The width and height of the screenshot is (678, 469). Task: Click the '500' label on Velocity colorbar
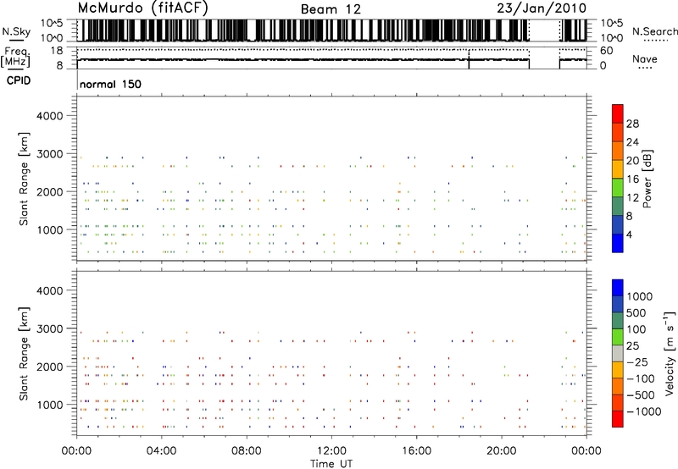tap(636, 313)
